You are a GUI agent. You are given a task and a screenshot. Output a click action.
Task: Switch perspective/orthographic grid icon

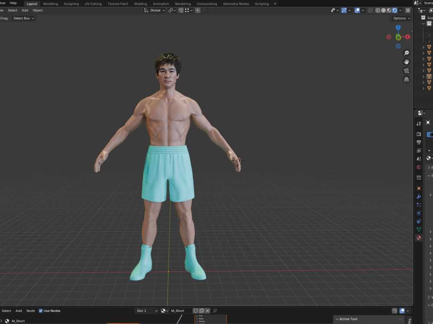coord(407,80)
